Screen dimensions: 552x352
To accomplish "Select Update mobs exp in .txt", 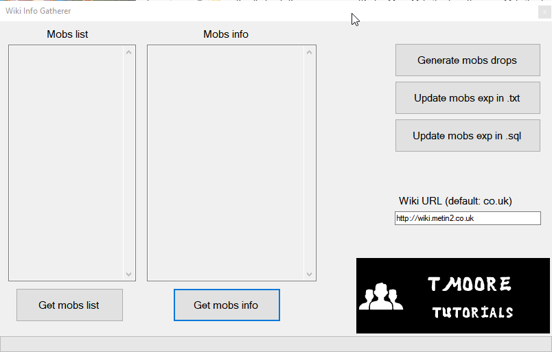I will pyautogui.click(x=468, y=98).
